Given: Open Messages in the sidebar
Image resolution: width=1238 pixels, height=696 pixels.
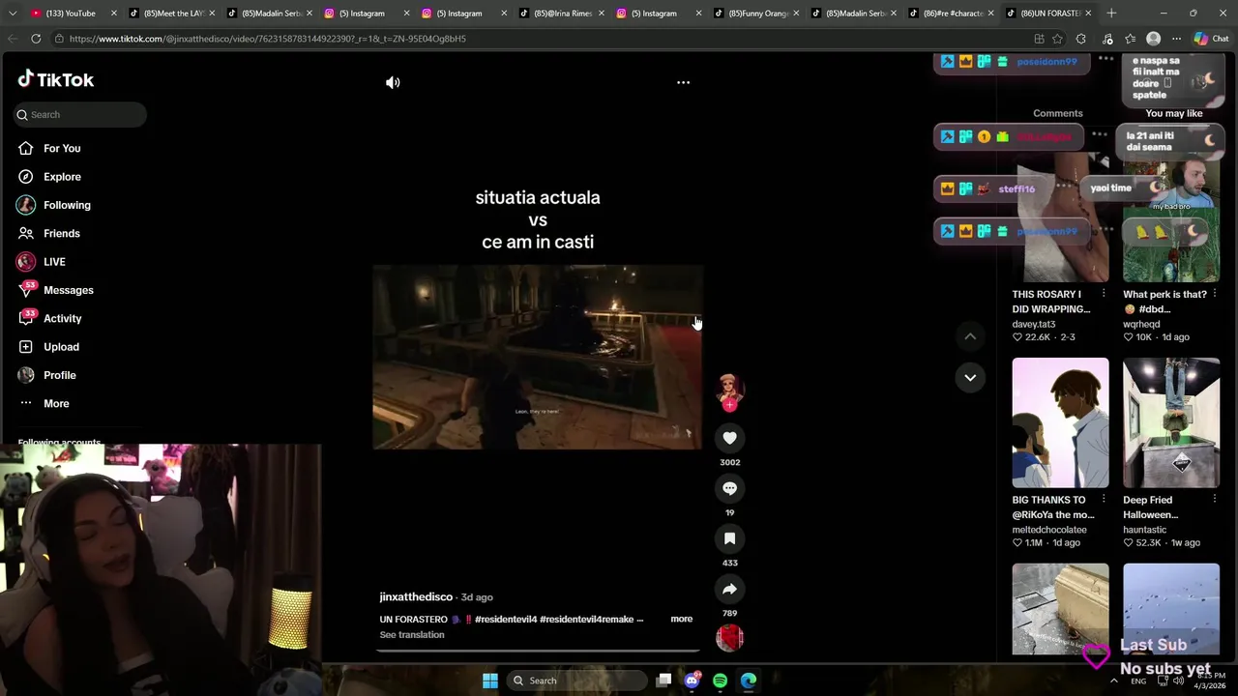Looking at the screenshot, I should 68,290.
